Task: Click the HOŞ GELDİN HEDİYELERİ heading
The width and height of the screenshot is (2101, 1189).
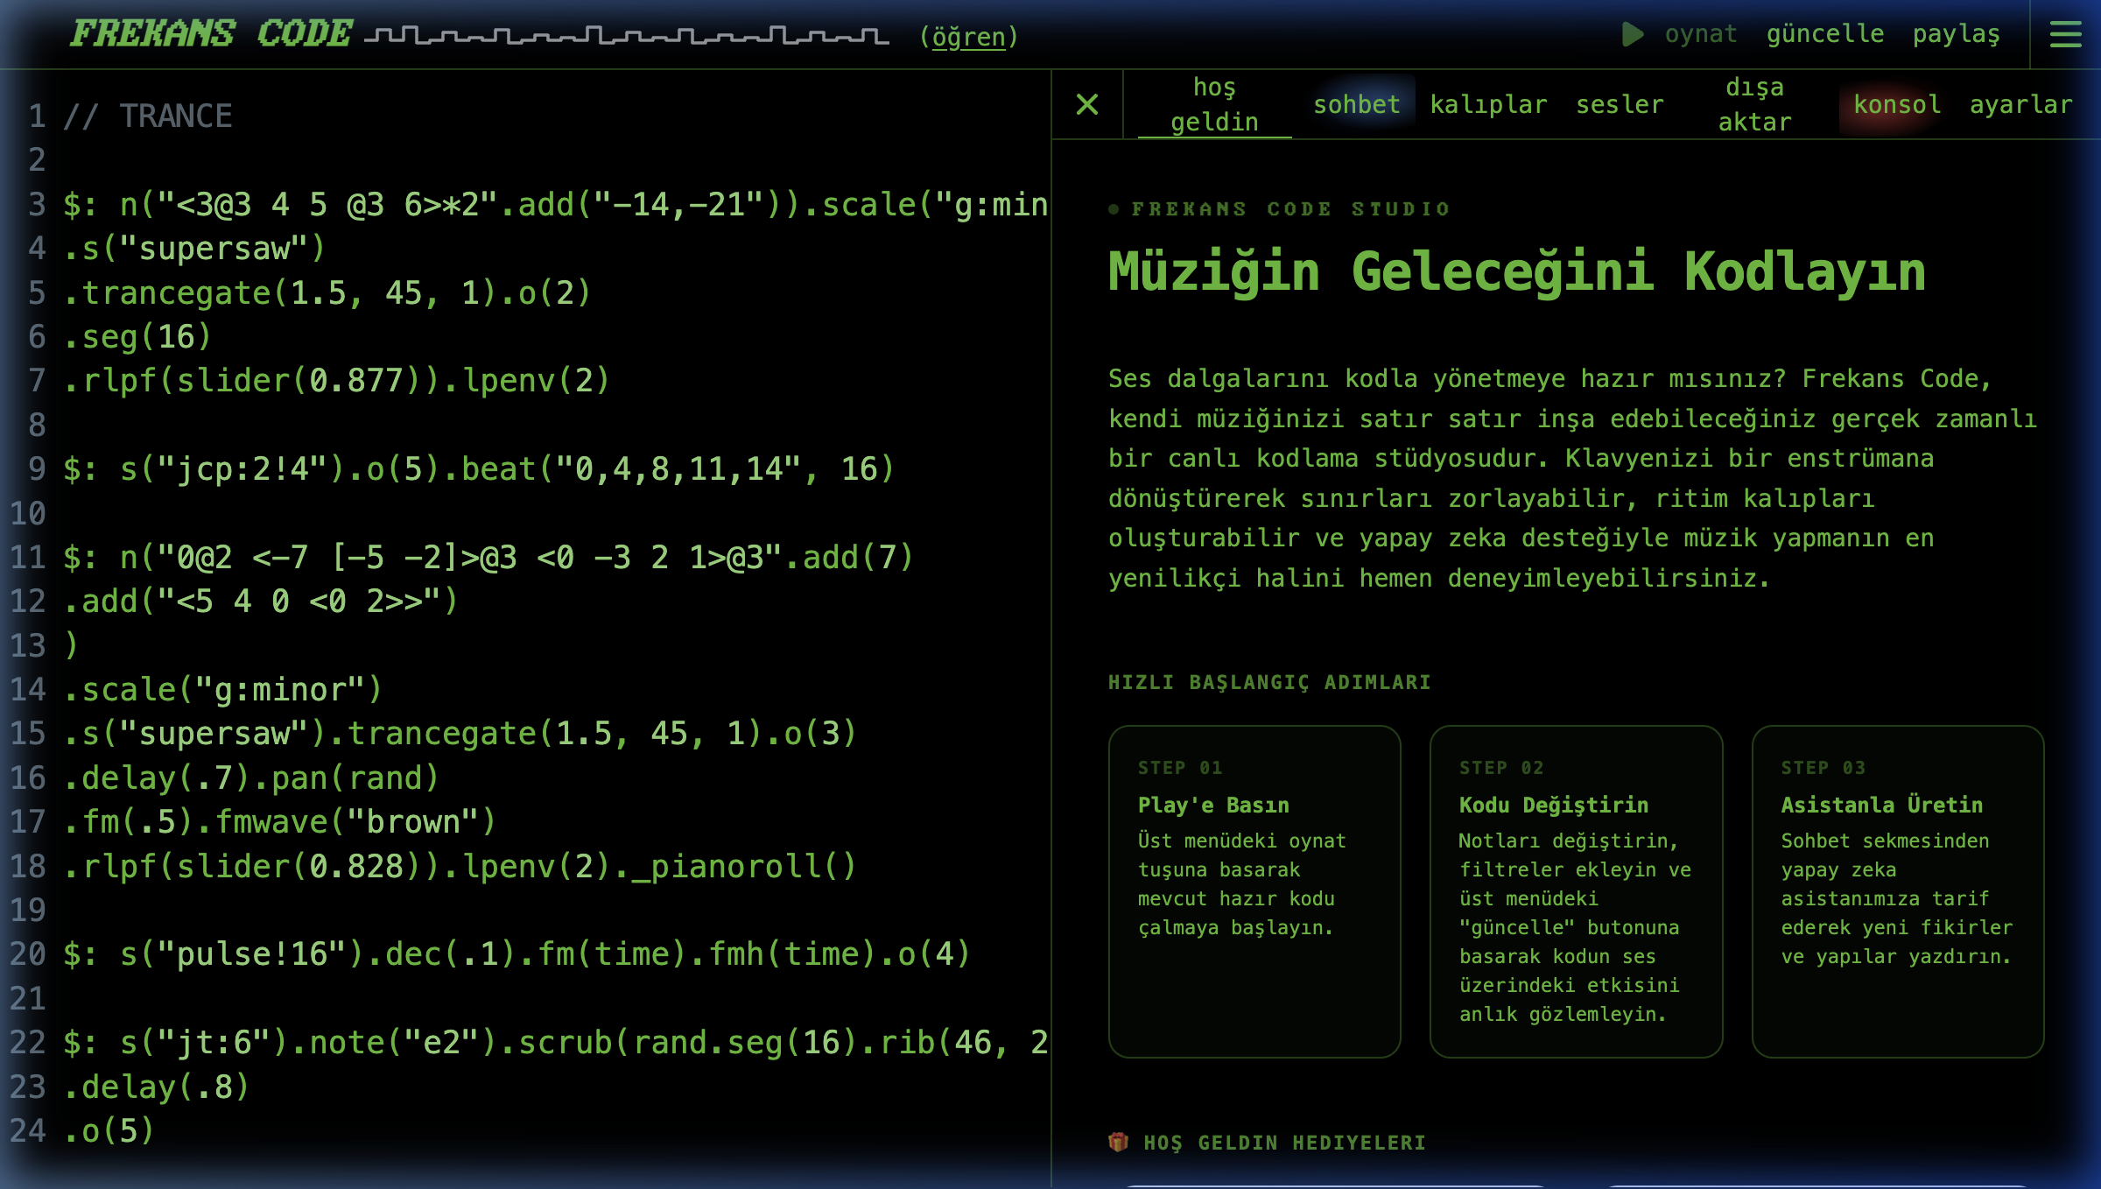Action: click(x=1285, y=1143)
